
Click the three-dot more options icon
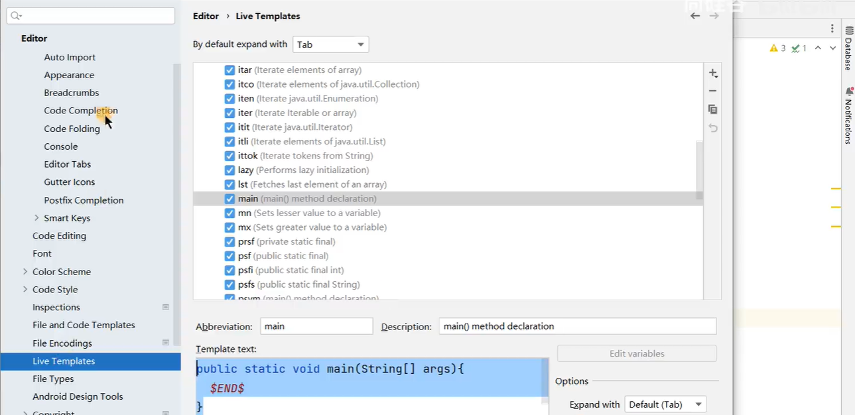coord(832,29)
